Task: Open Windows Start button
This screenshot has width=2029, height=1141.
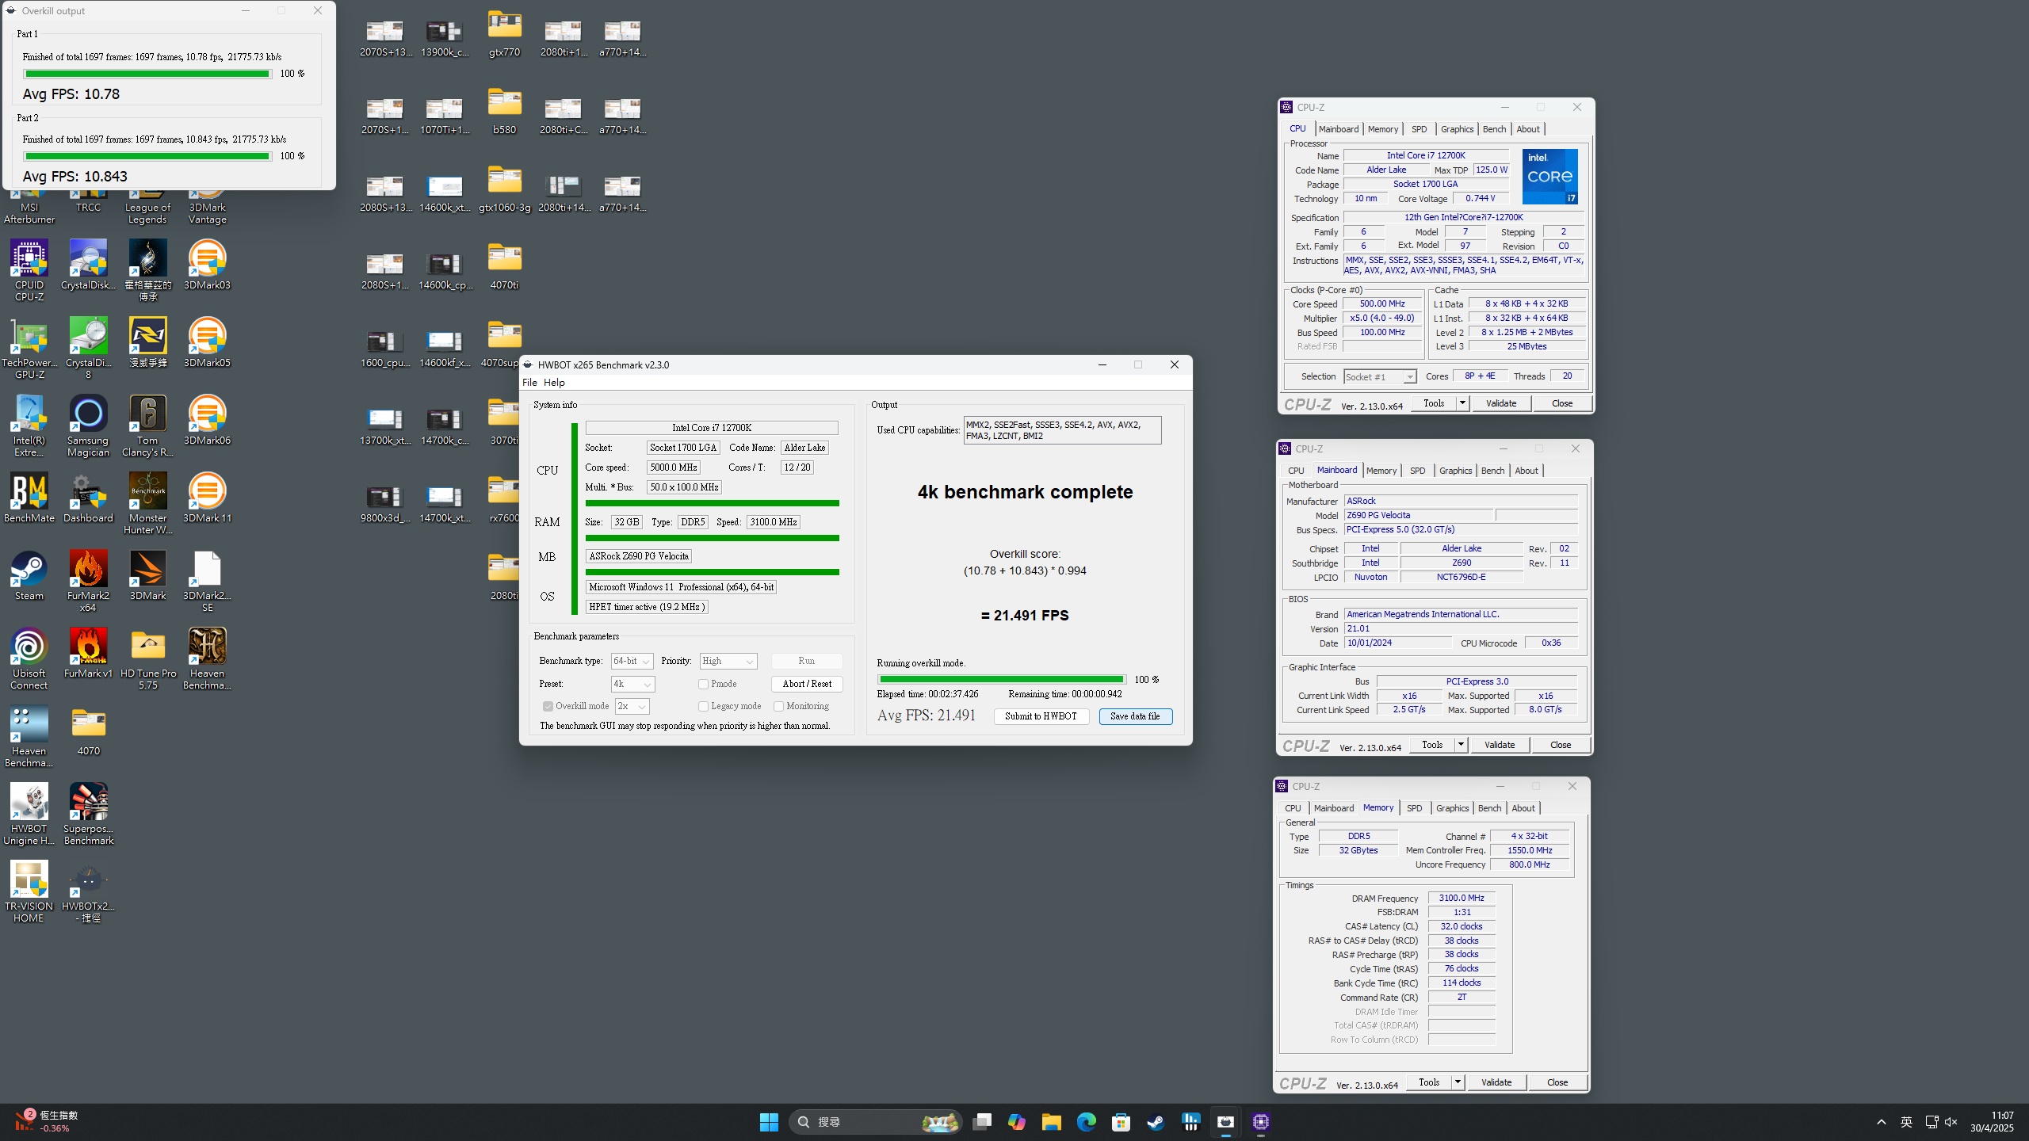Action: pos(769,1122)
